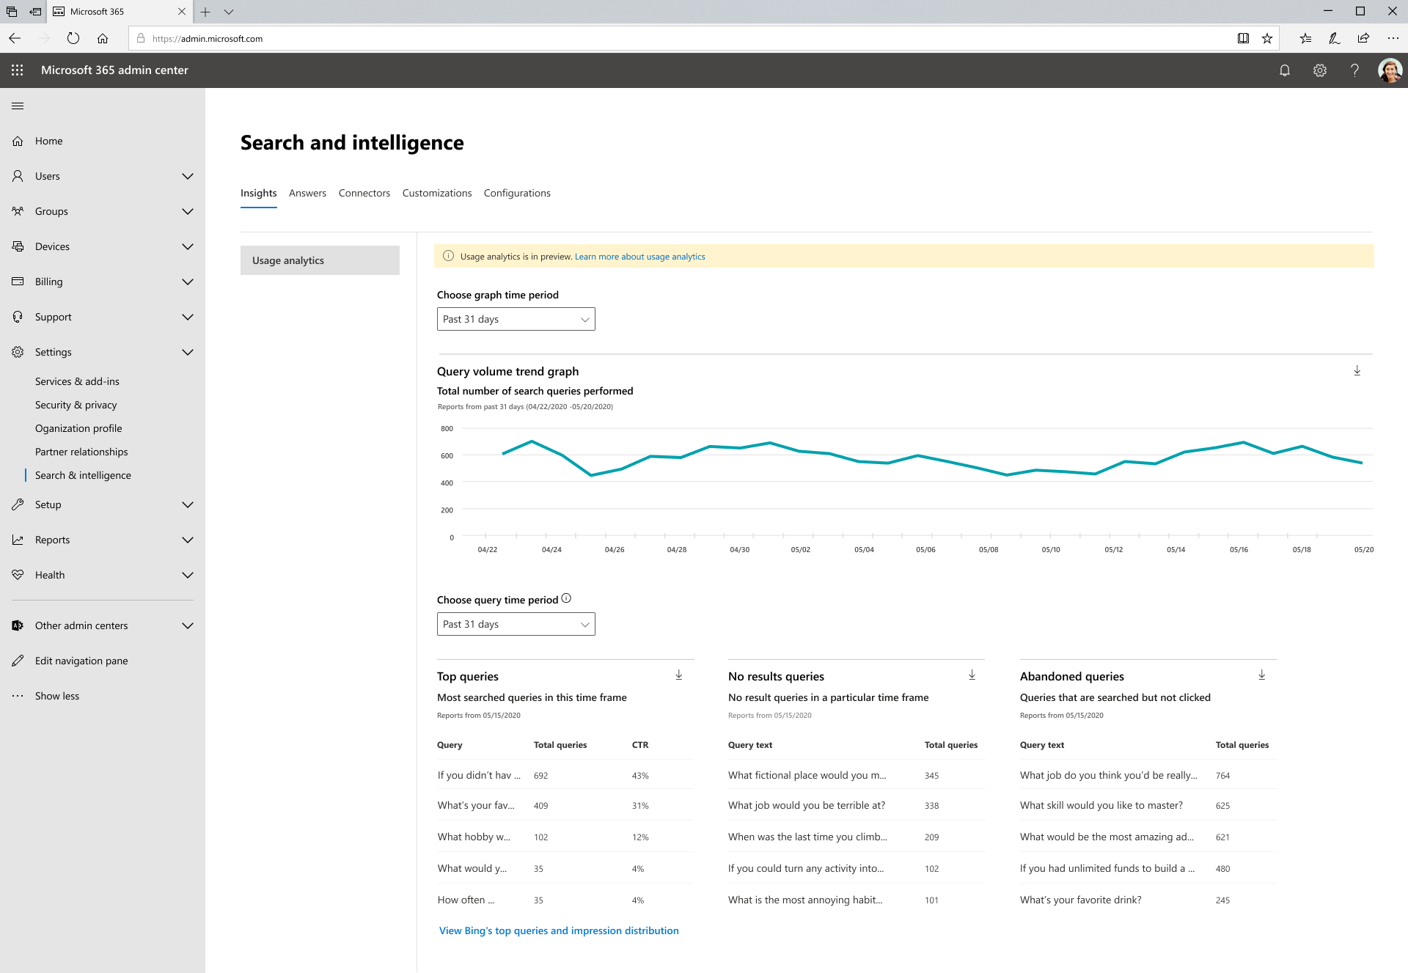The width and height of the screenshot is (1408, 973).
Task: Open the query time period dropdown
Action: click(516, 624)
